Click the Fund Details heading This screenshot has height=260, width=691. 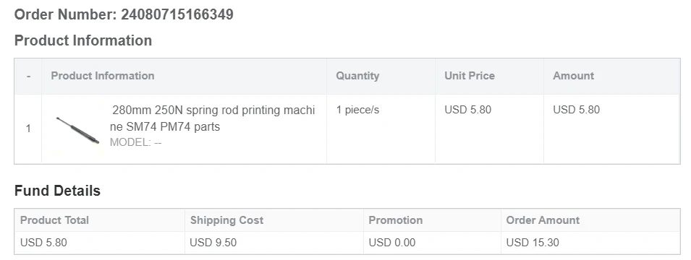[57, 191]
